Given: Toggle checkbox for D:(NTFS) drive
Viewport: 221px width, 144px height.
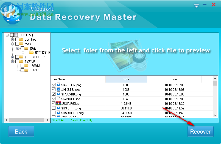Looking at the screenshot, I should coord(12,35).
